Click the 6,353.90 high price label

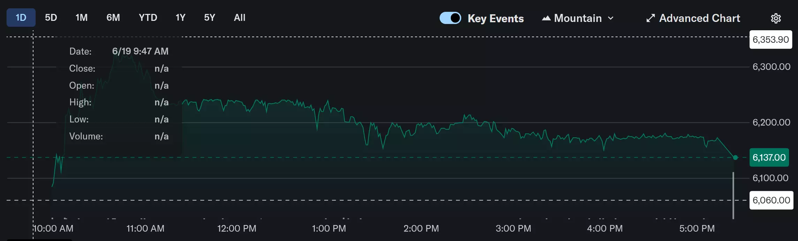pos(771,40)
